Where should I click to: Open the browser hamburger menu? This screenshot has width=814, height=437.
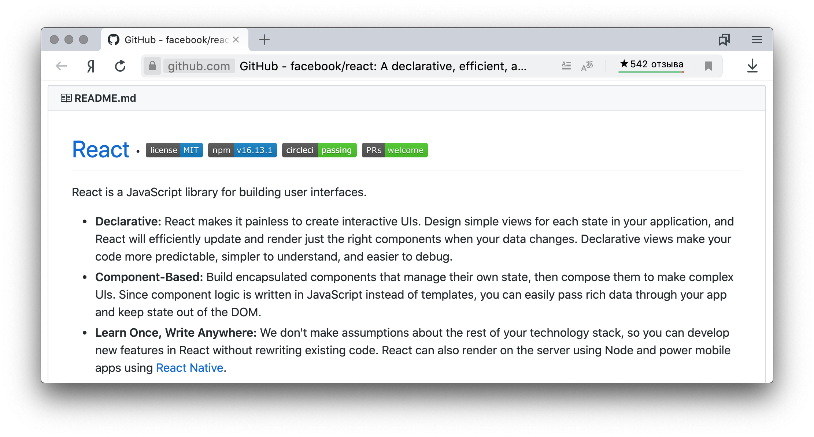pyautogui.click(x=756, y=40)
